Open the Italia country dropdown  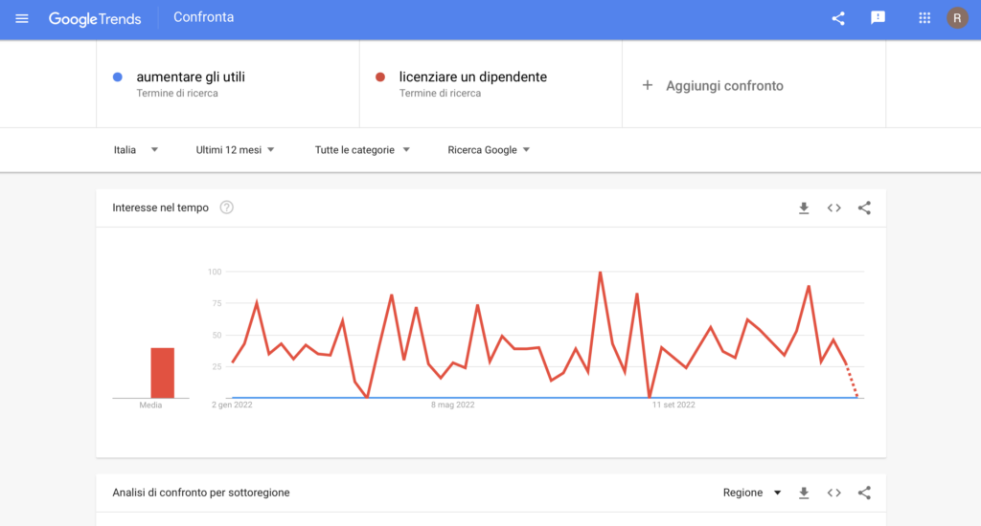136,150
